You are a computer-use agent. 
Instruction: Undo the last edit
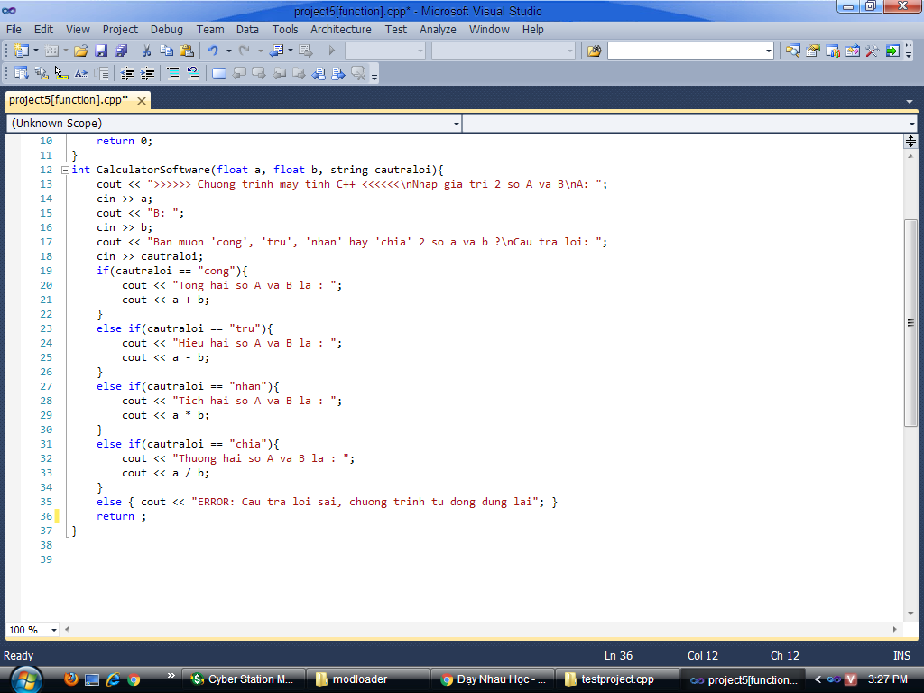(213, 51)
